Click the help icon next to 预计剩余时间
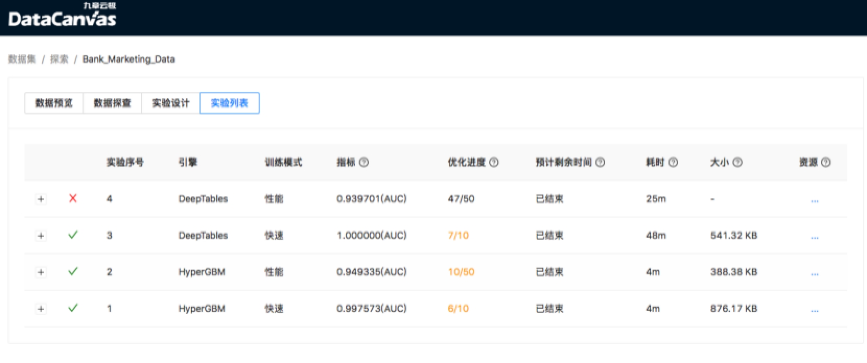Screen dimensions: 867x363 click(x=600, y=162)
